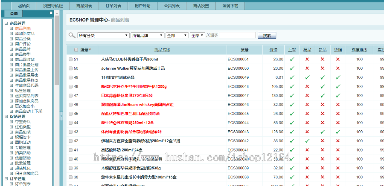The height and width of the screenshot is (186, 384).
Task: Click the price 105.00 of item 48
Action: click(277, 86)
